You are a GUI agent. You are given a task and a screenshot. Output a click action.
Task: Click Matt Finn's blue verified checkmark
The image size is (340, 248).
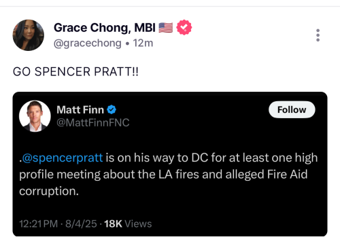pos(112,109)
